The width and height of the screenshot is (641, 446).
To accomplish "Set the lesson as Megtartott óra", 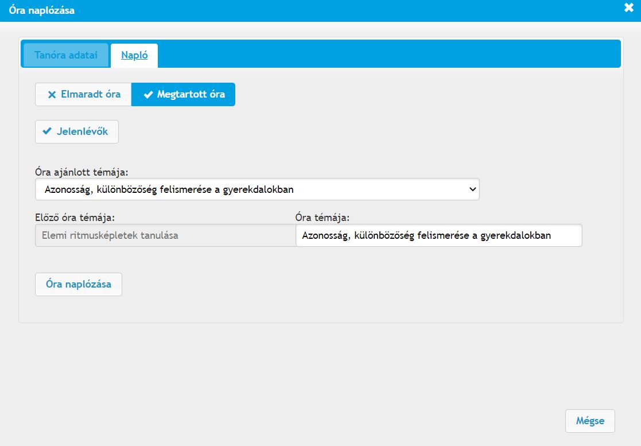I will (x=184, y=95).
